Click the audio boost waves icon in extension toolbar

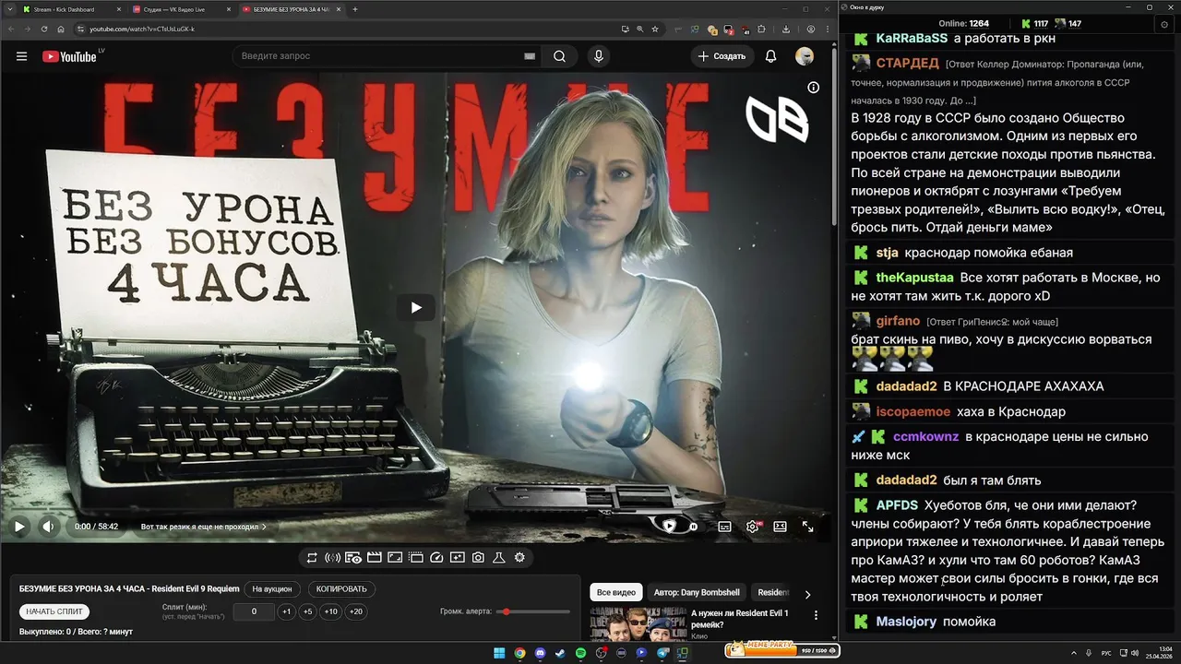[x=332, y=558]
